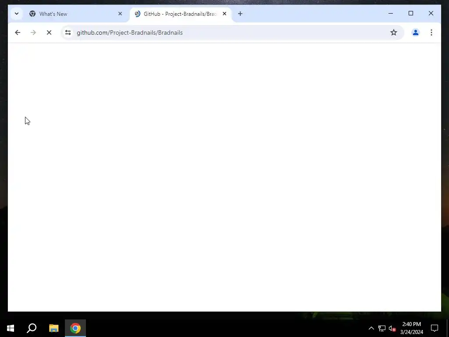
Task: Select the GitHub Project-Bradnails tab
Action: coord(180,14)
